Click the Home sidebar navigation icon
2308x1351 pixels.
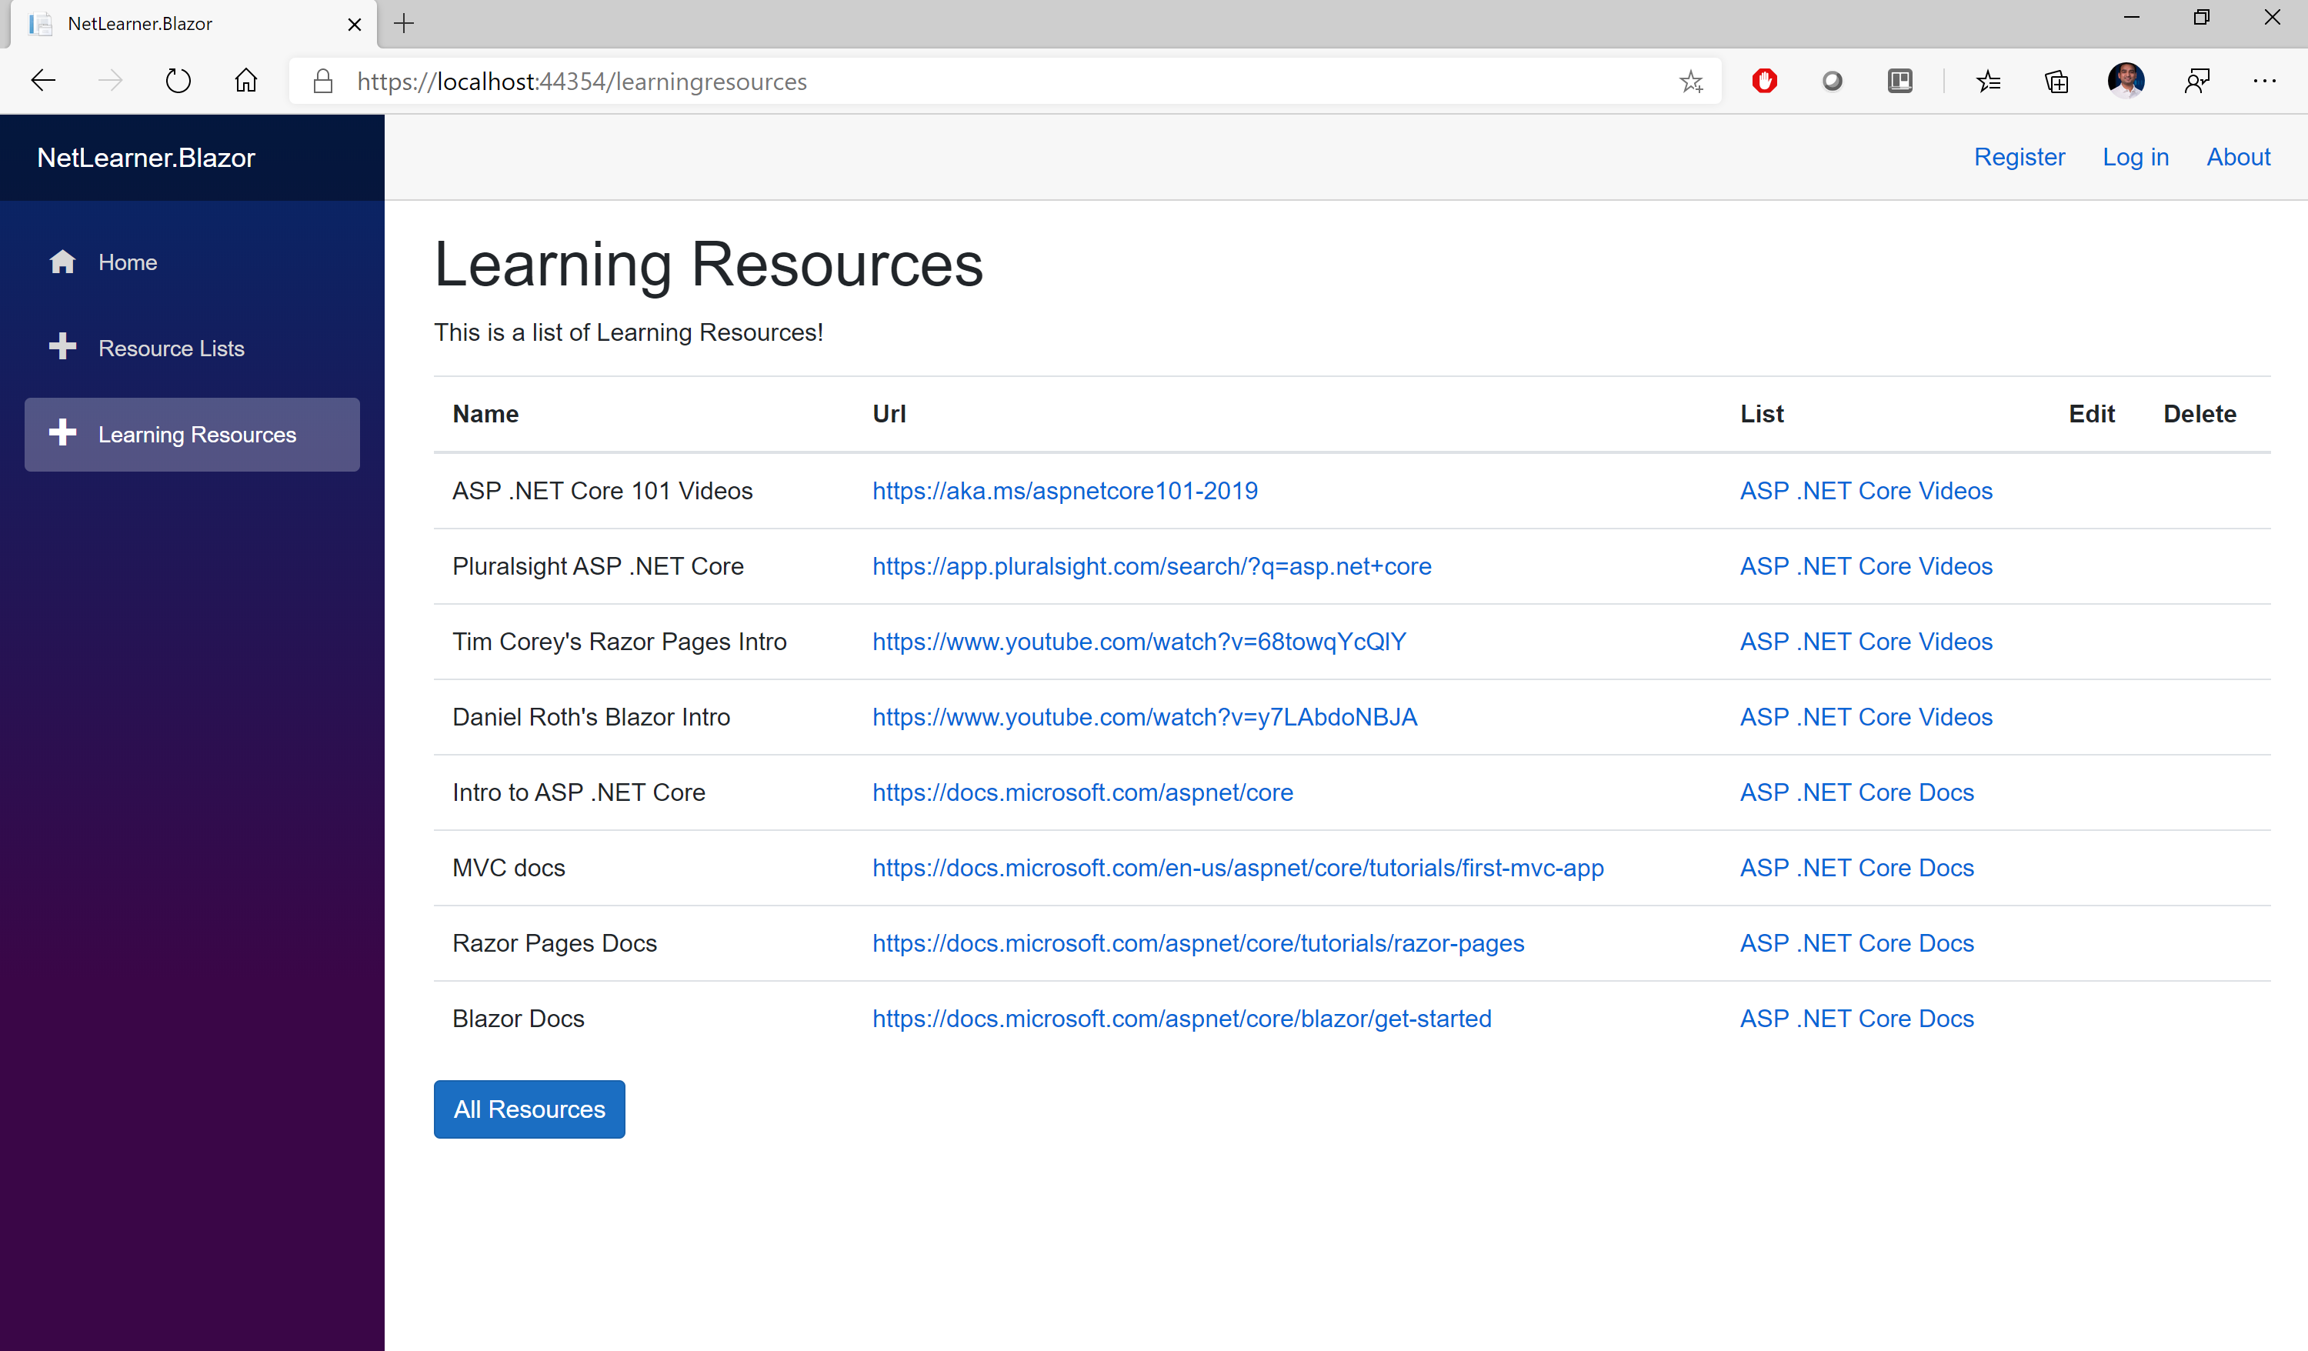coord(61,261)
